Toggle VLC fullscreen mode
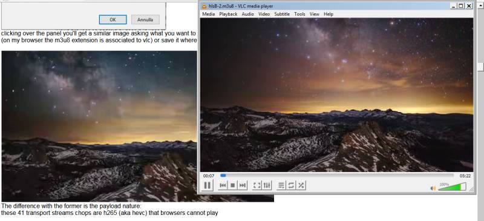484x221 pixels. 257,185
